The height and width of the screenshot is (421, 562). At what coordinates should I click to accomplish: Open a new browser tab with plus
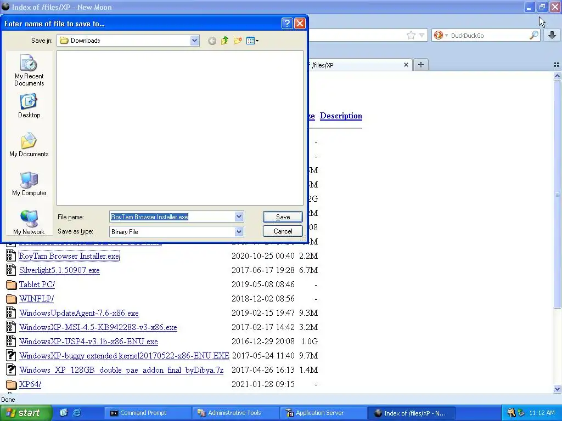[x=421, y=65]
